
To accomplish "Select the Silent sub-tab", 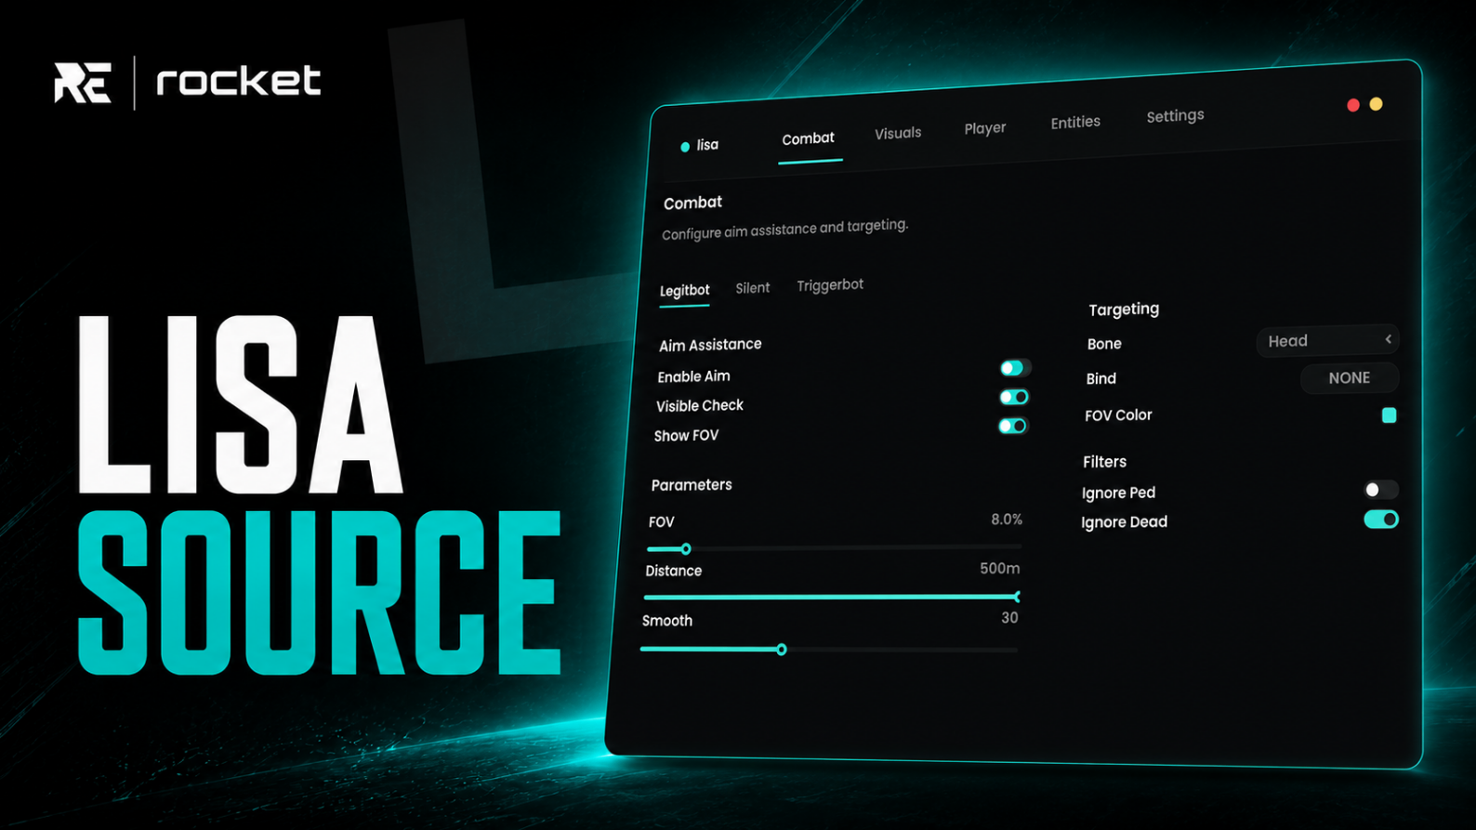I will (752, 288).
